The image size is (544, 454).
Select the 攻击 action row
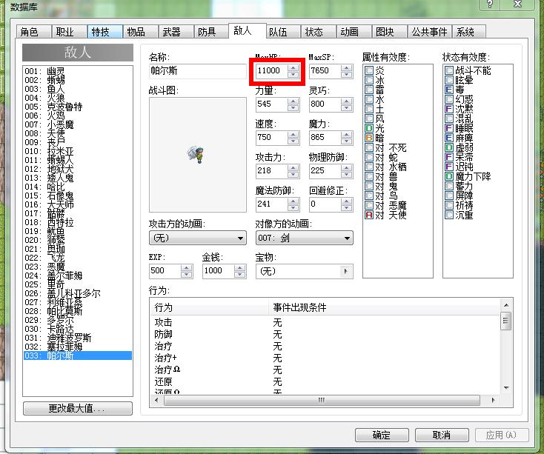coord(325,322)
